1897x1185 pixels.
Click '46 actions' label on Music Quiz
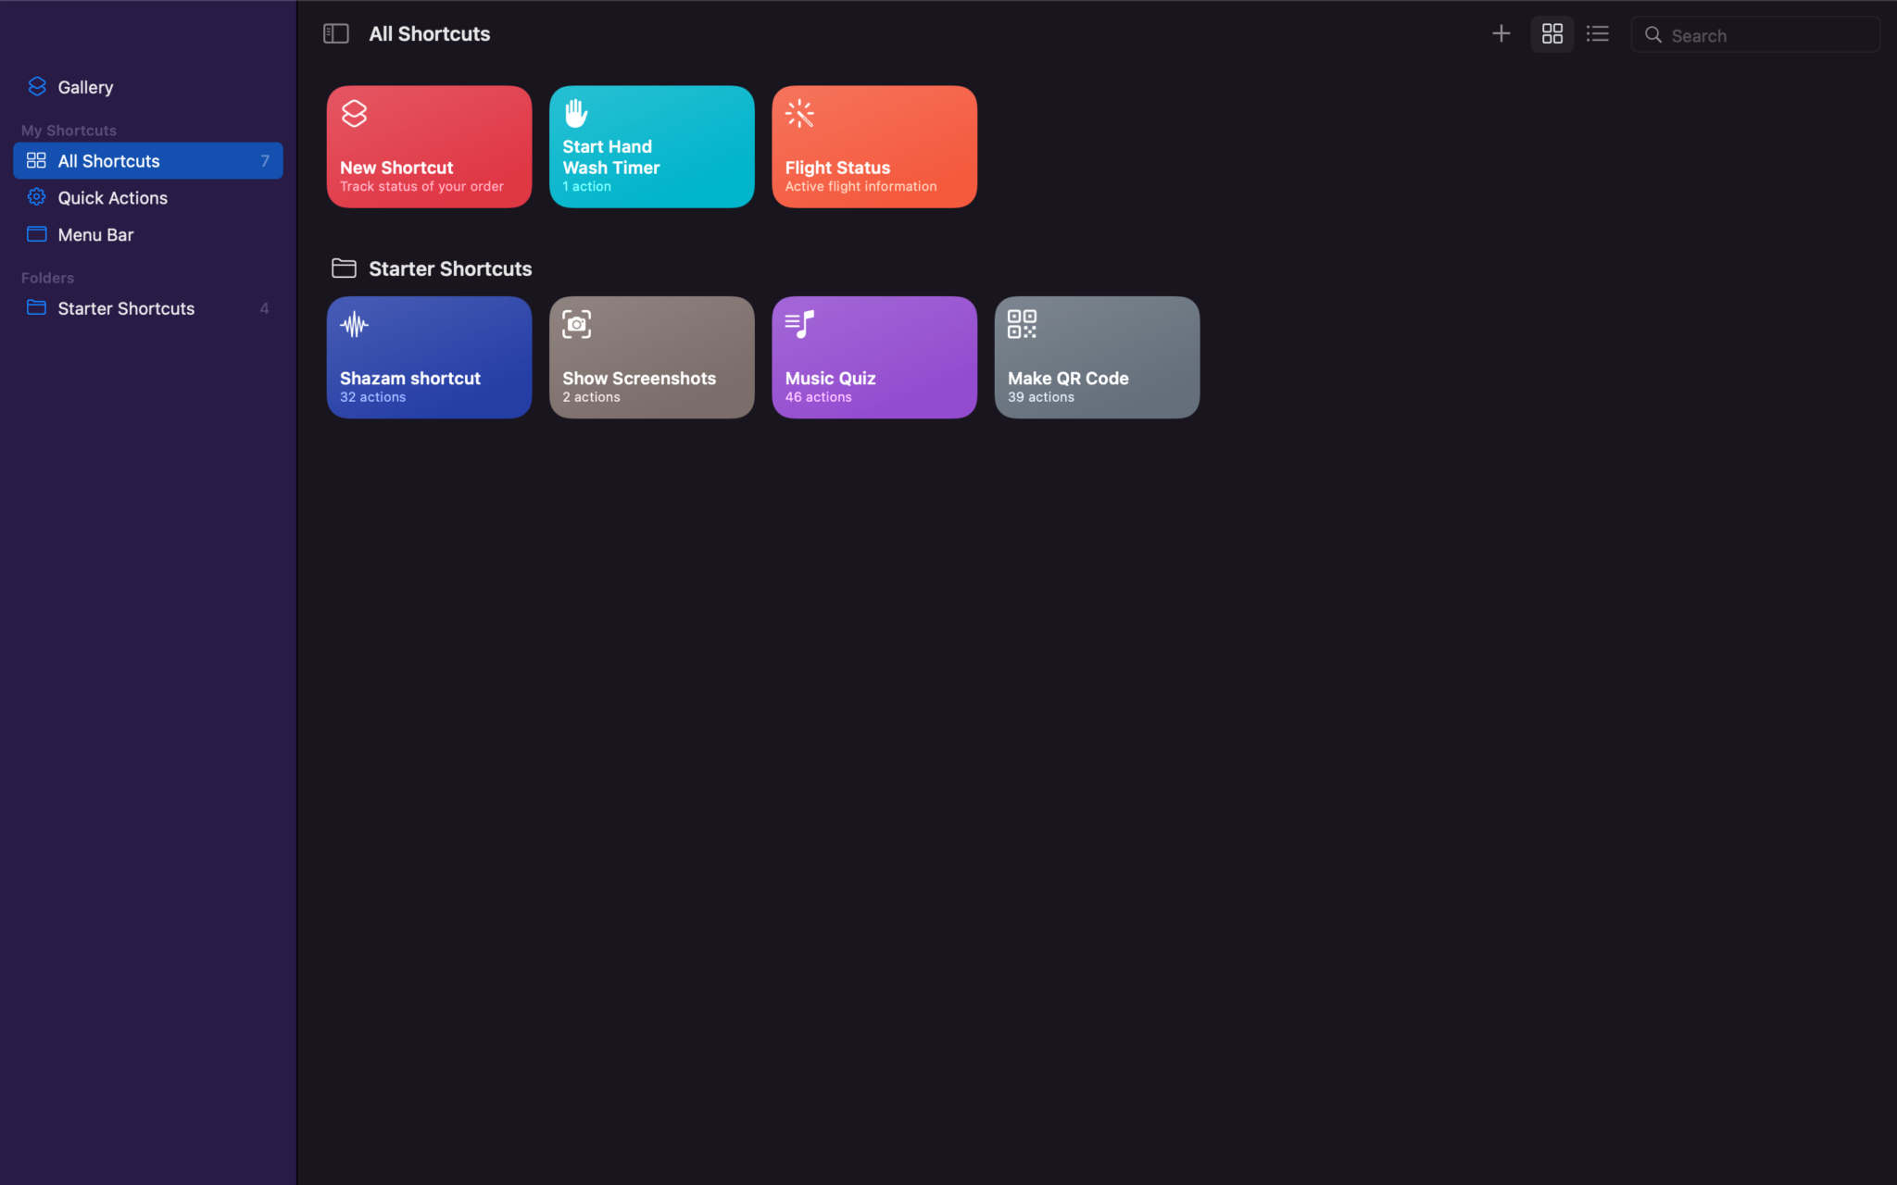(x=818, y=397)
